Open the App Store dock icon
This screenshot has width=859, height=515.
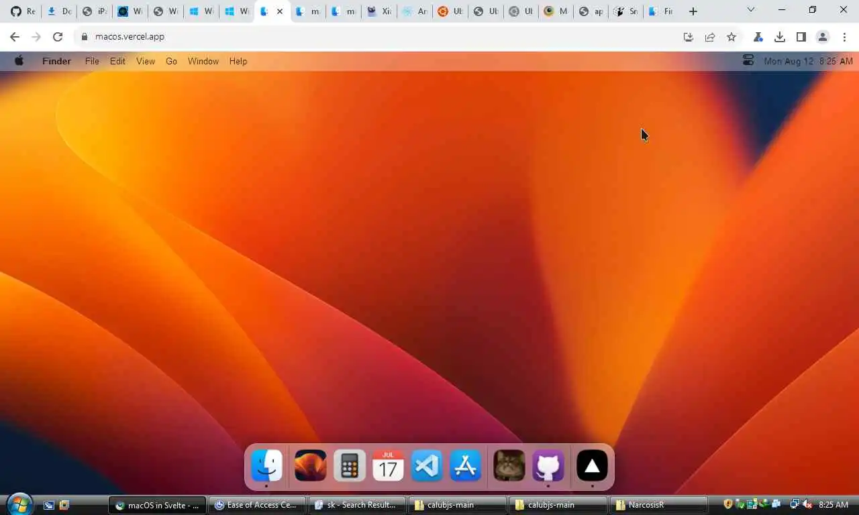[466, 465]
